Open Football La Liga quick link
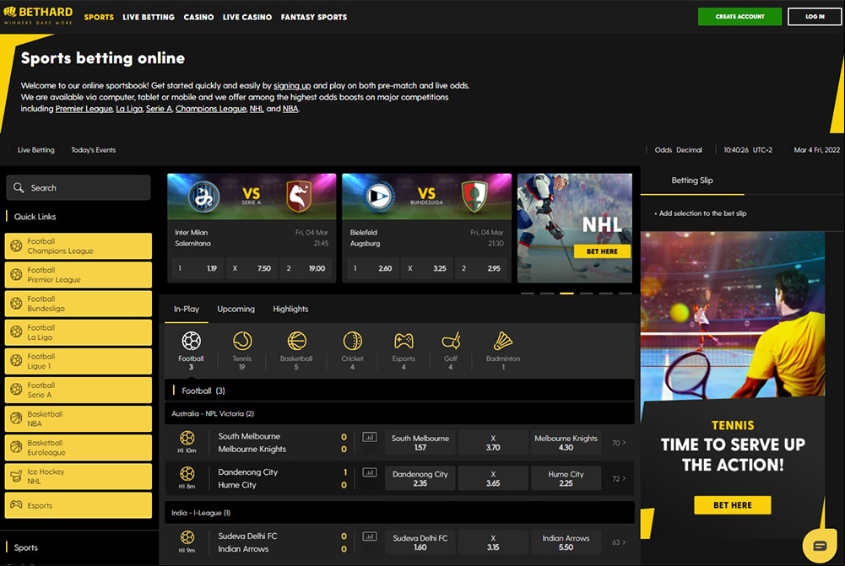 [79, 332]
